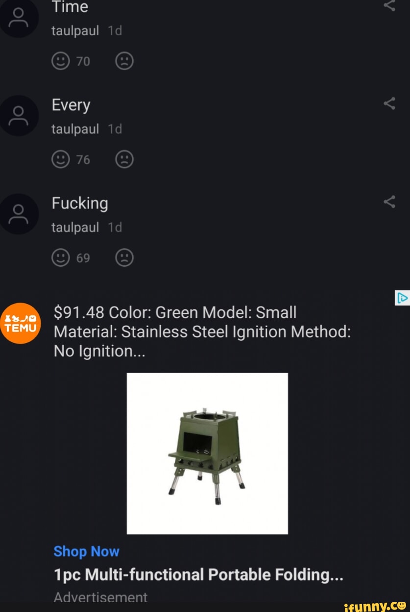The height and width of the screenshot is (612, 410).
Task: Click the ifunny.co watermark logo
Action: [x=375, y=605]
